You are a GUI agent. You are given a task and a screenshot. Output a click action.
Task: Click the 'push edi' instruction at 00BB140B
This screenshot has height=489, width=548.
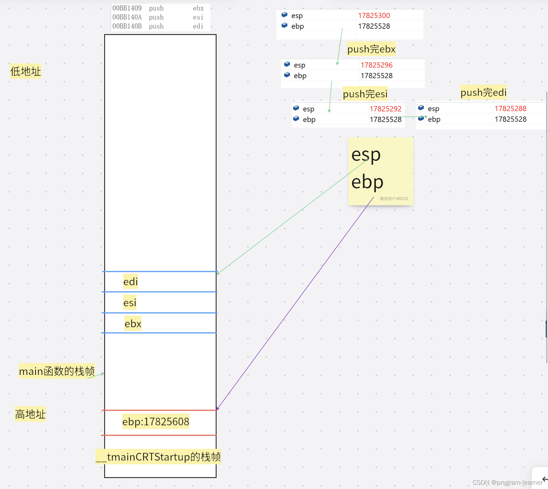[x=158, y=26]
